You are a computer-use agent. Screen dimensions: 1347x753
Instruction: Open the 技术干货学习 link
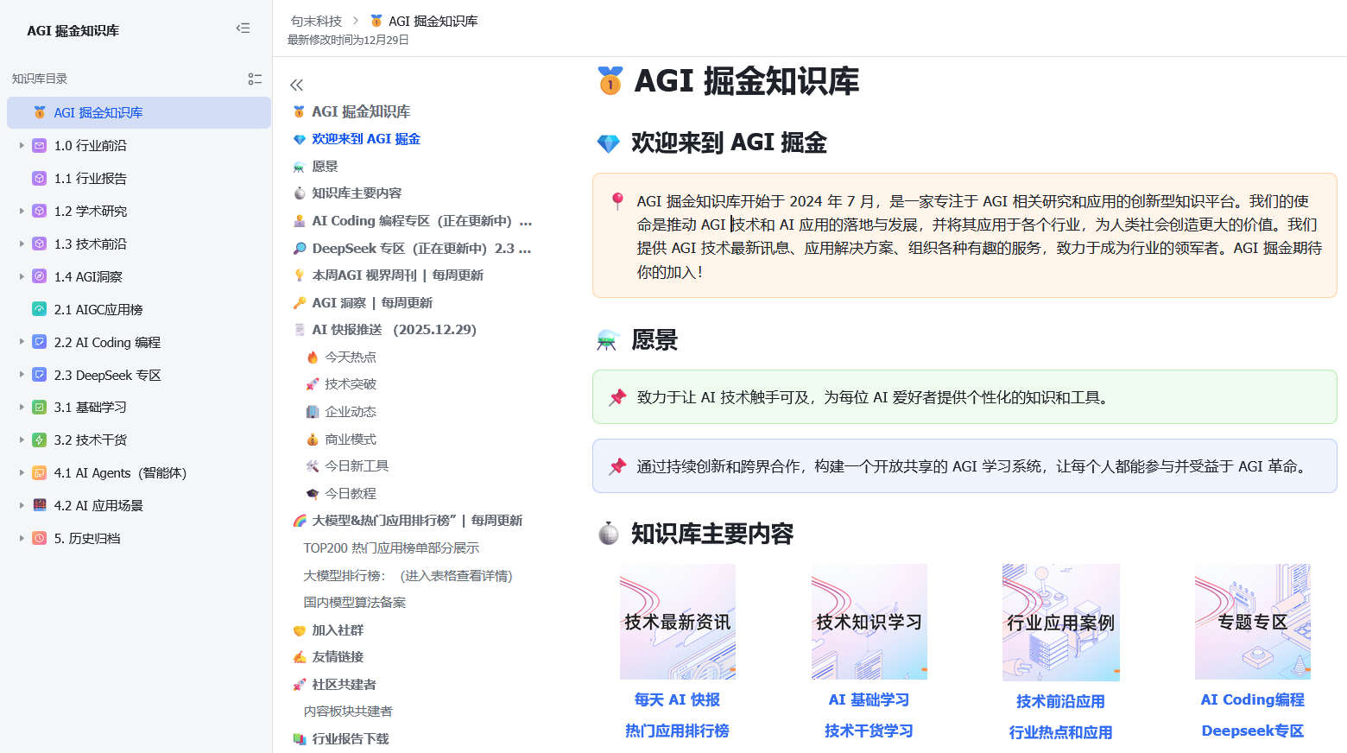869,731
